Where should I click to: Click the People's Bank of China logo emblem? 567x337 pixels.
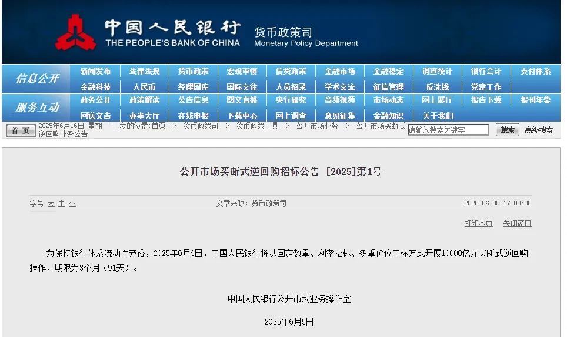tap(76, 32)
